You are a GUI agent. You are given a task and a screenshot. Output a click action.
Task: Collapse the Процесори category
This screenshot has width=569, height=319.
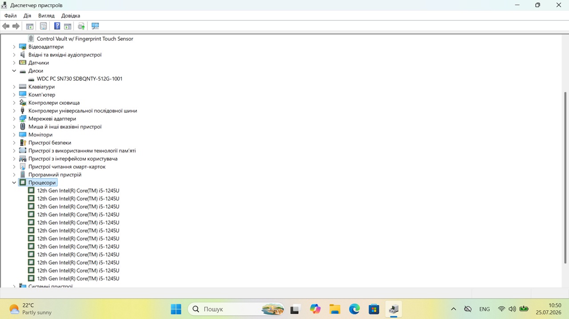click(14, 183)
